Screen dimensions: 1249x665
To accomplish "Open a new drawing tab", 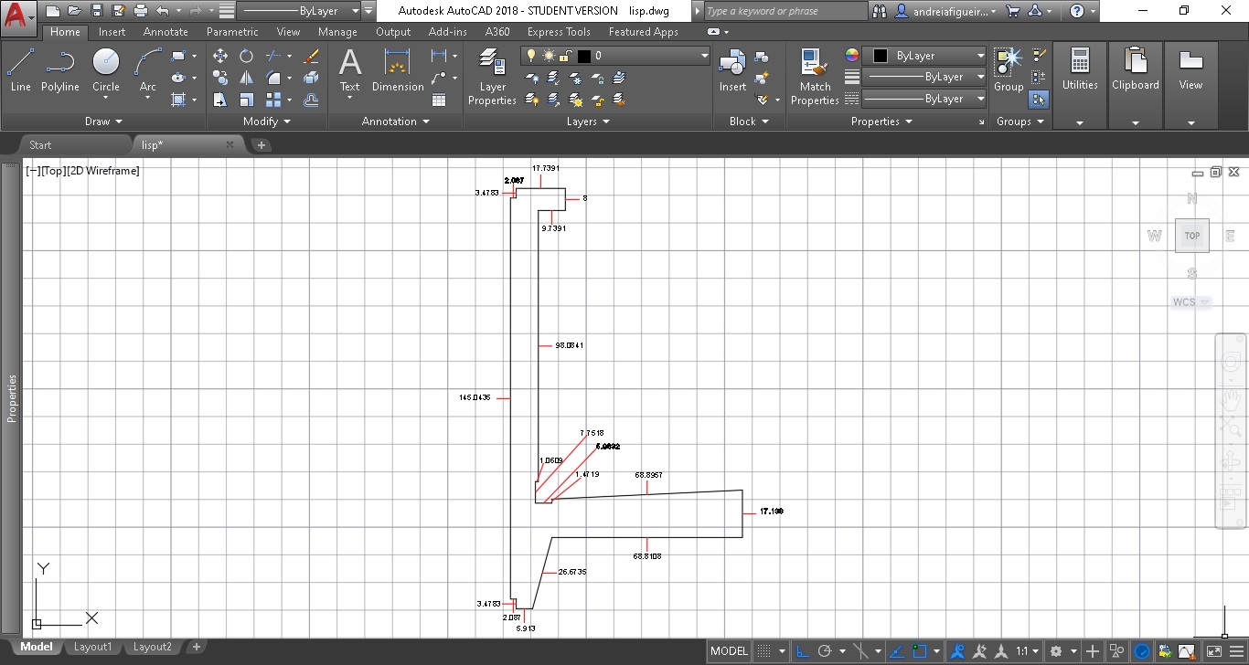I will pyautogui.click(x=261, y=145).
